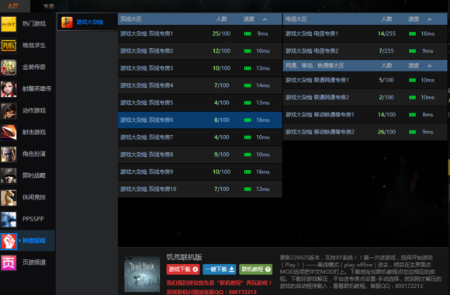Screen dimensions: 450x295
Task: Click the red 游戏下载 button
Action: (183, 269)
